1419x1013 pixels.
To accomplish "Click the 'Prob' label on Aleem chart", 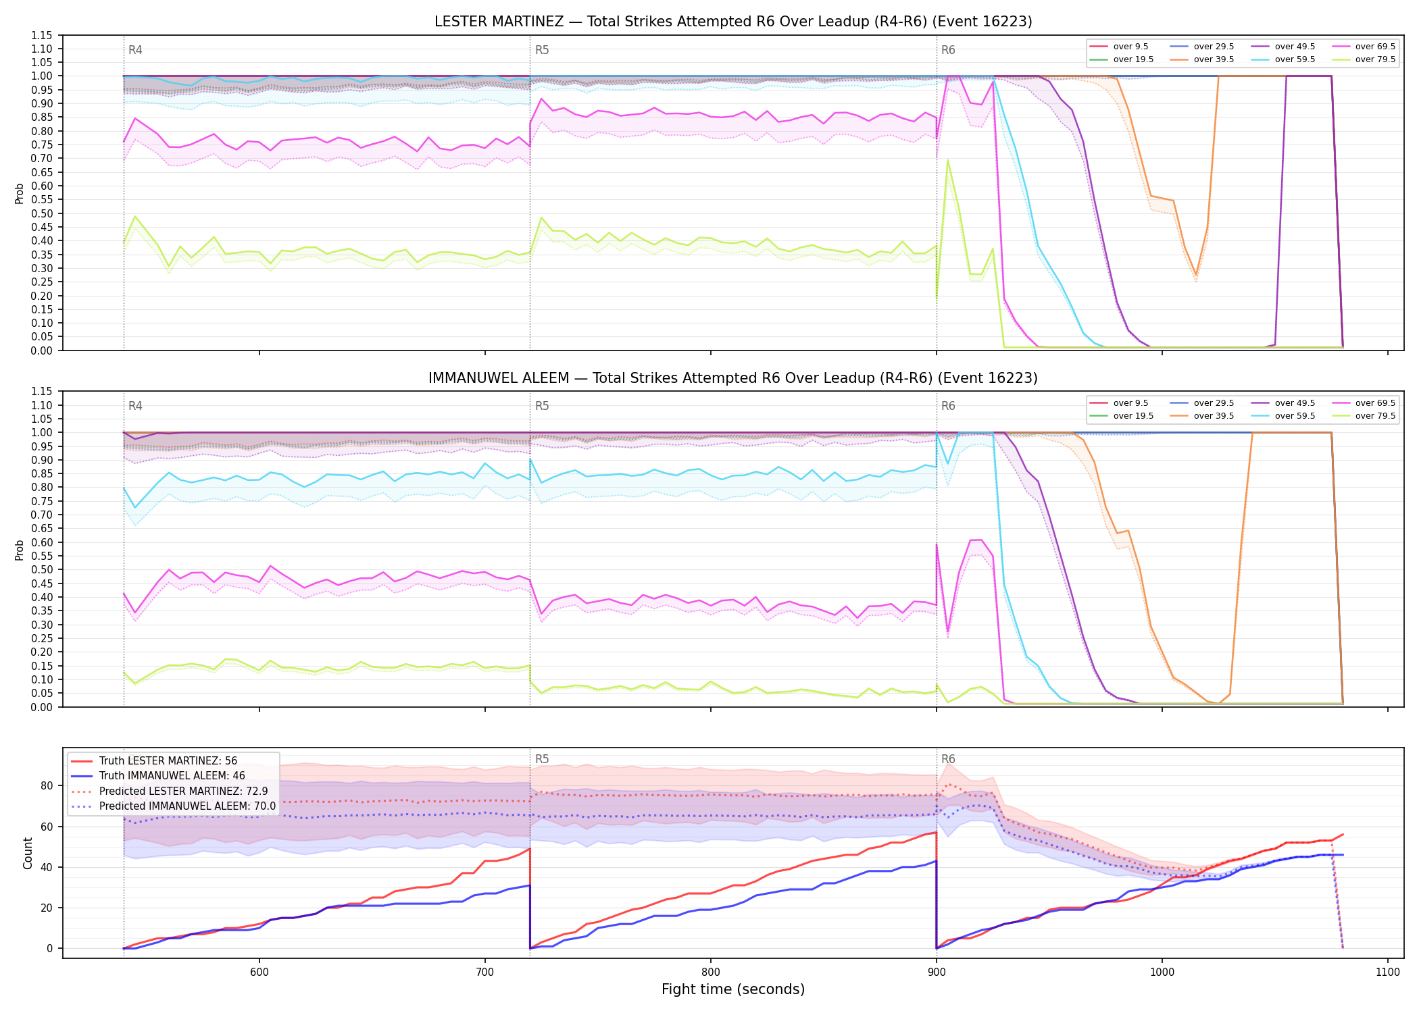I will [x=20, y=550].
